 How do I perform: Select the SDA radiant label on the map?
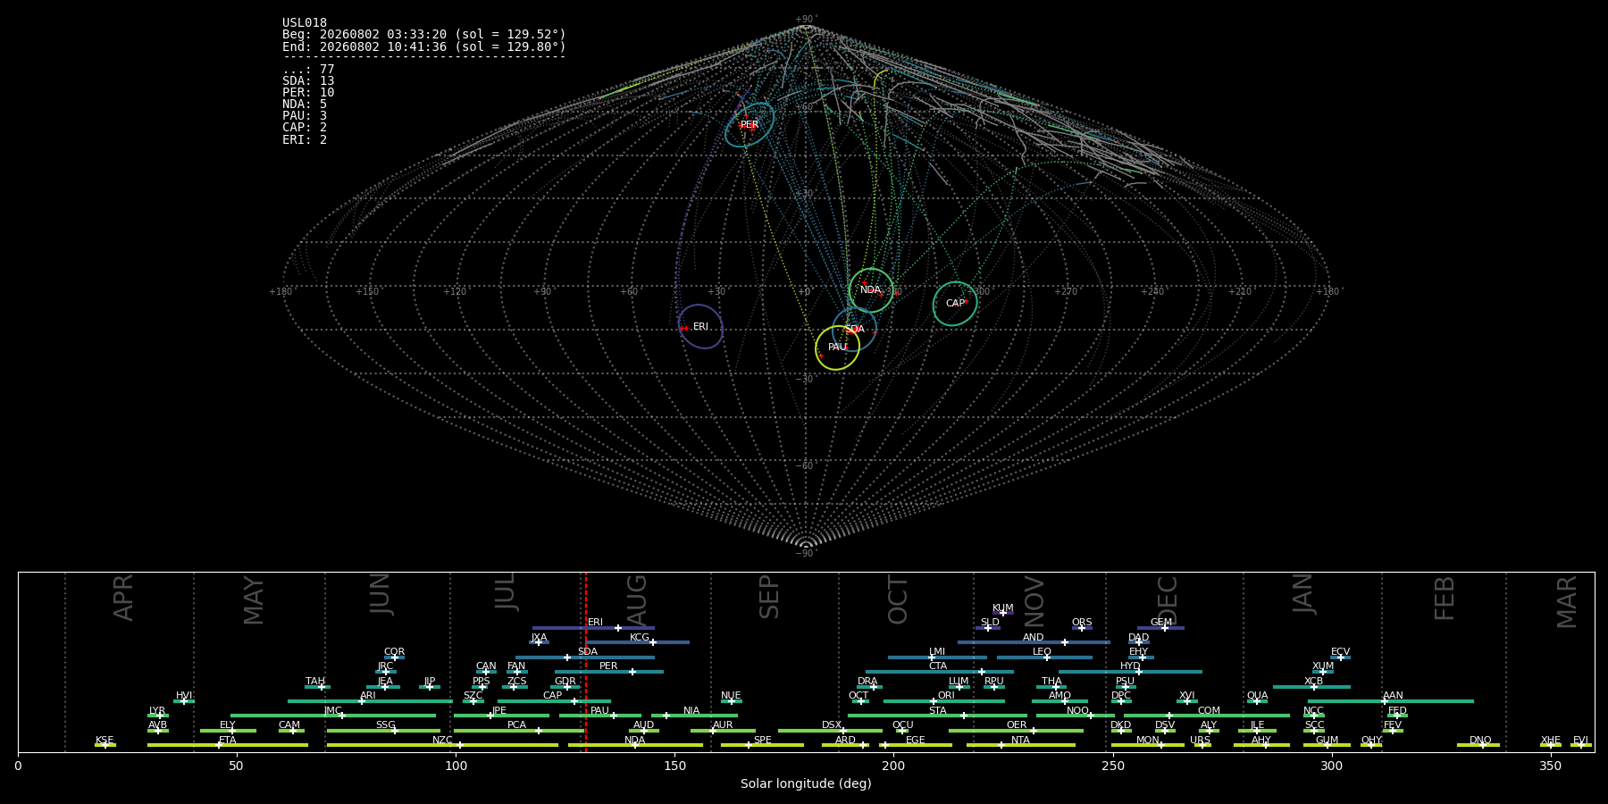854,330
